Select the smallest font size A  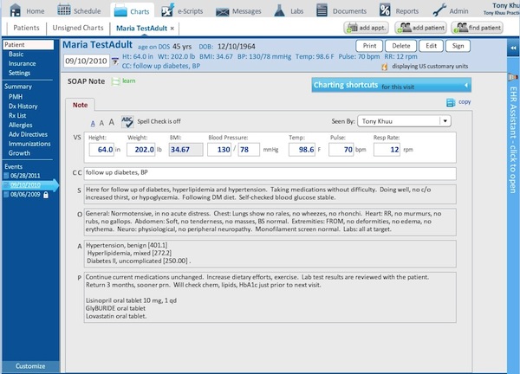93,124
